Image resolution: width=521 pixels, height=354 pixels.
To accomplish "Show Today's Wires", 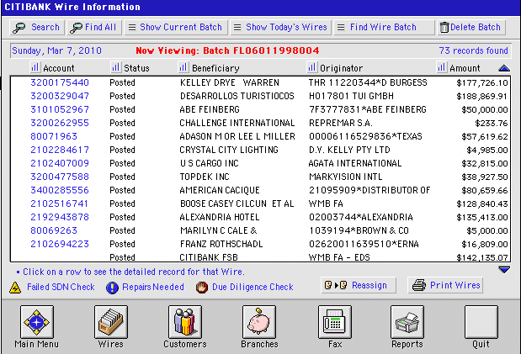I will tap(281, 27).
